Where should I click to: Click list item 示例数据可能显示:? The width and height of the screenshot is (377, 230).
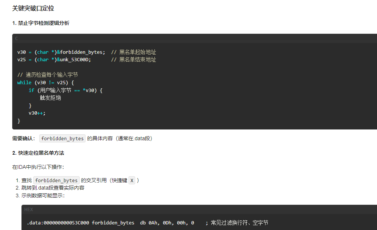pos(43,195)
